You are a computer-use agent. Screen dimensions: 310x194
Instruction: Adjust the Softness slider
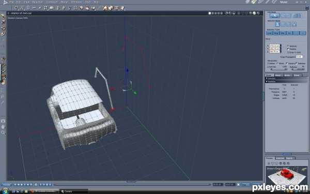pos(298,69)
